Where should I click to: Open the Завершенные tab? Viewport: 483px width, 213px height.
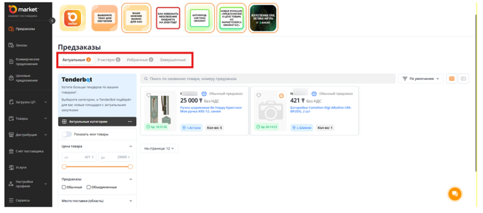[x=172, y=60]
